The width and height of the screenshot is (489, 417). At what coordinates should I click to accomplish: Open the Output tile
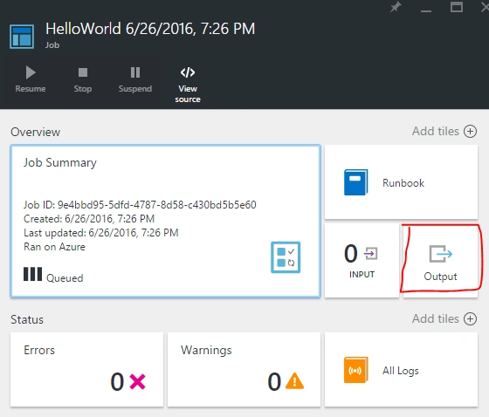tap(440, 260)
